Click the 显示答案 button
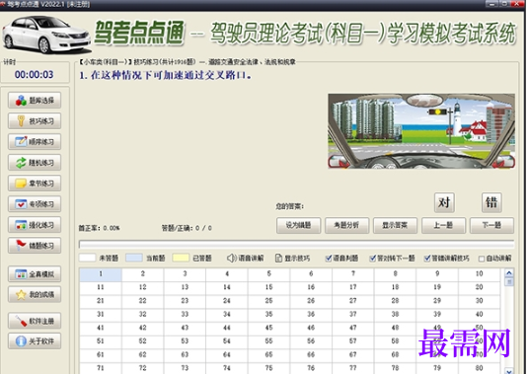The width and height of the screenshot is (529, 374). point(395,225)
